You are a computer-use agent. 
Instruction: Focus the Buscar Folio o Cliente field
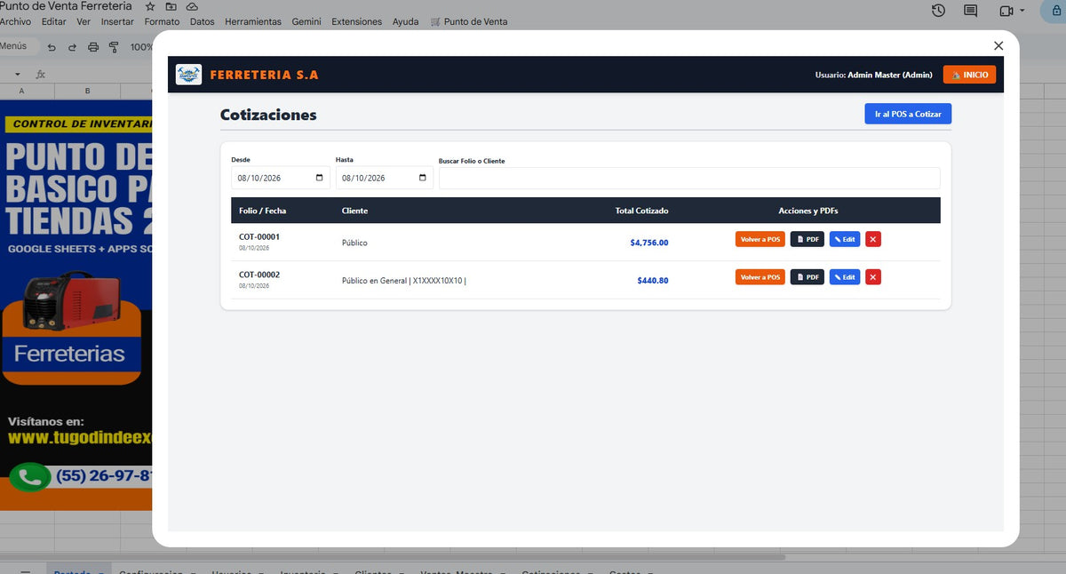pyautogui.click(x=689, y=178)
